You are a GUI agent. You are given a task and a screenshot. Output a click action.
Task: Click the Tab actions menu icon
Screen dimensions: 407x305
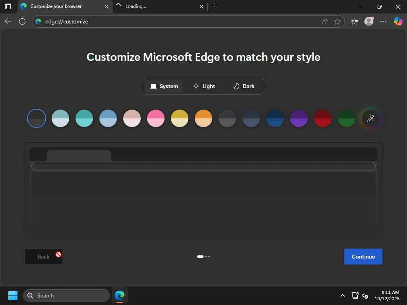point(8,6)
